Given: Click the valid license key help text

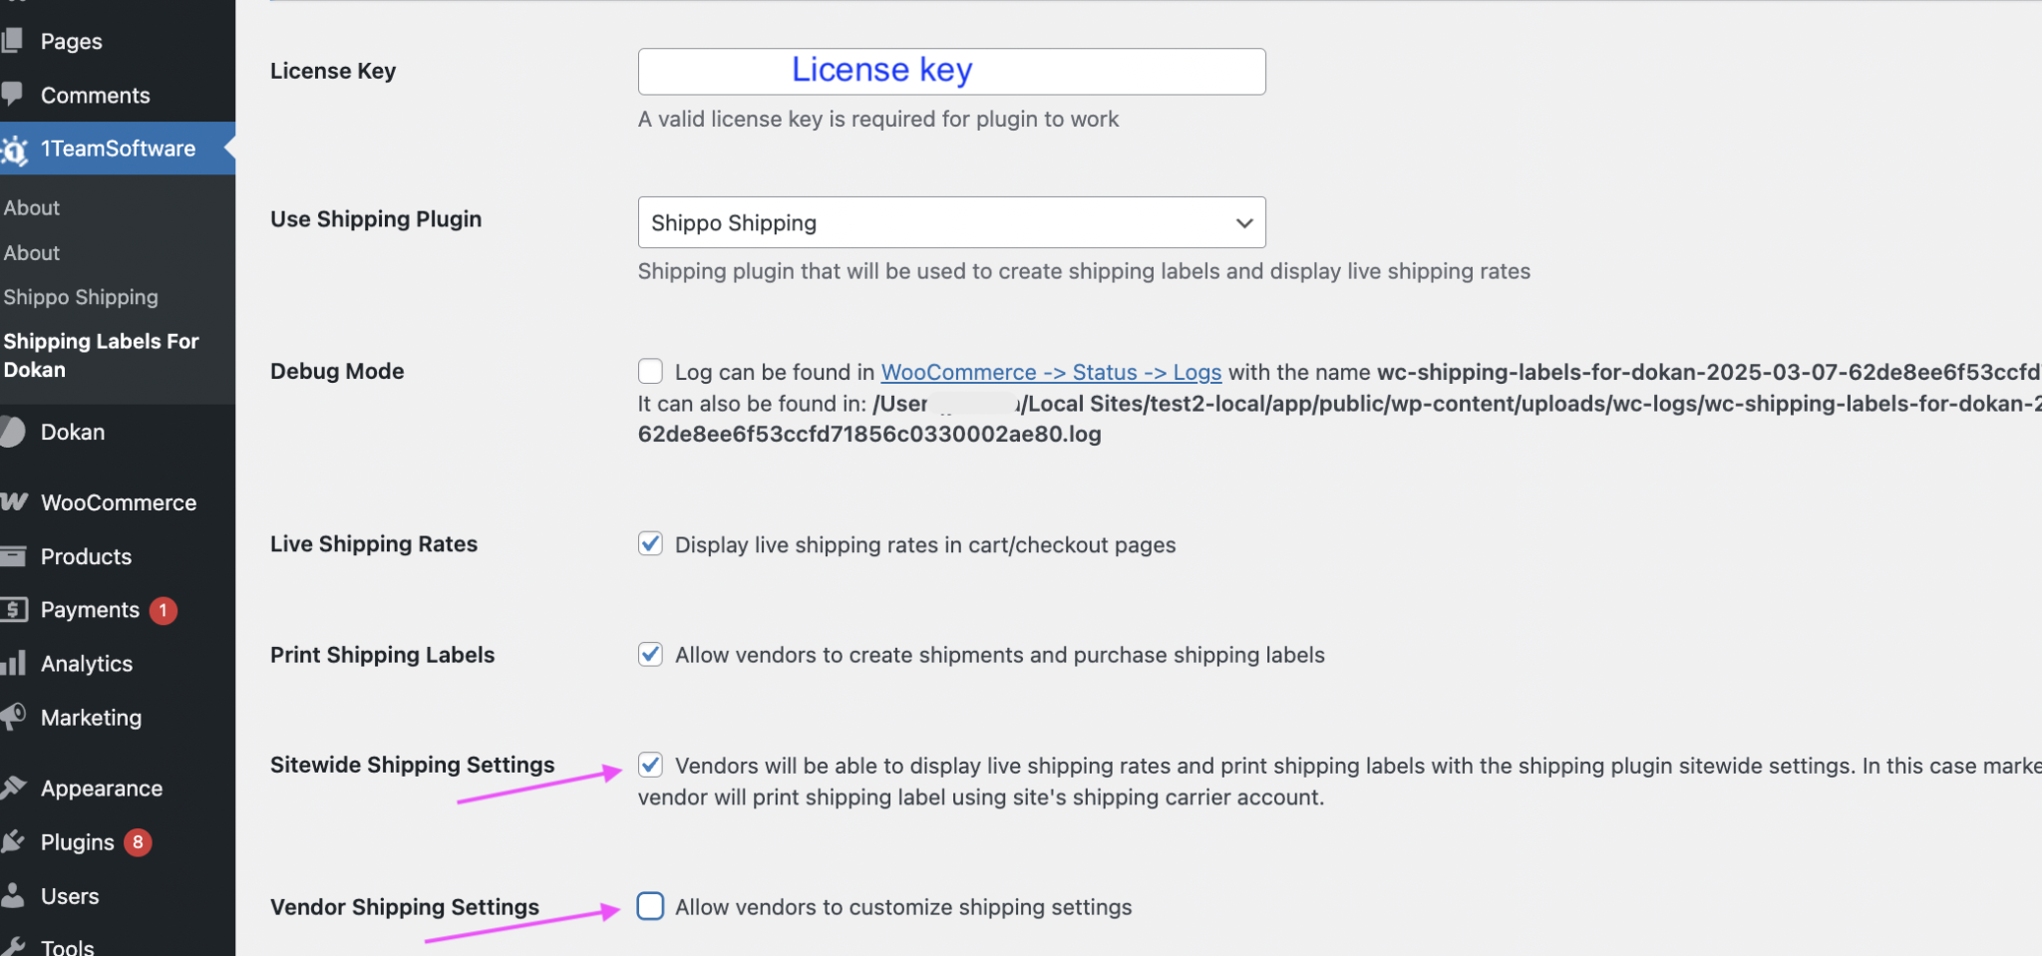Looking at the screenshot, I should [878, 119].
